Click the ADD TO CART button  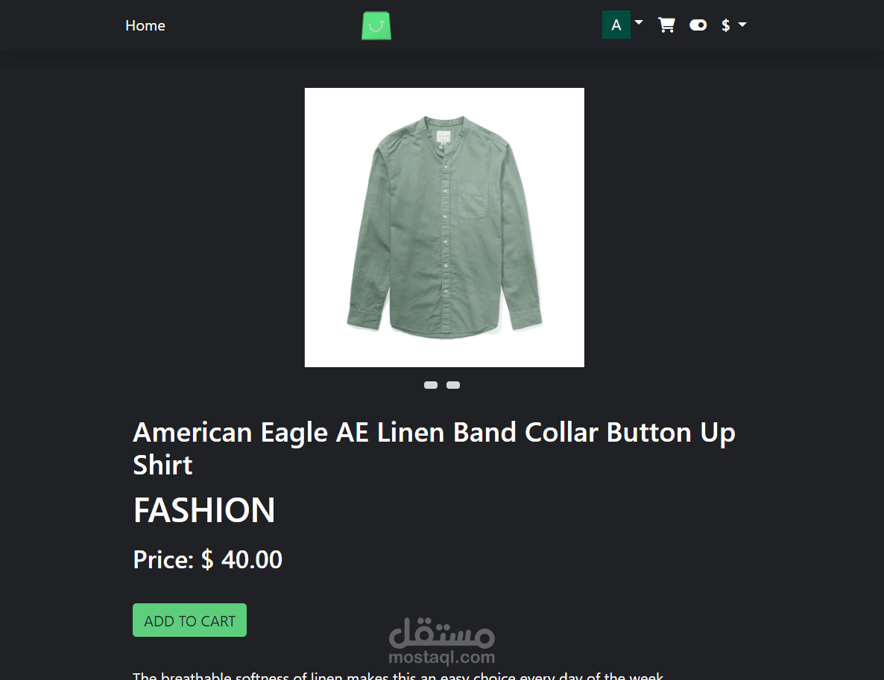(189, 620)
